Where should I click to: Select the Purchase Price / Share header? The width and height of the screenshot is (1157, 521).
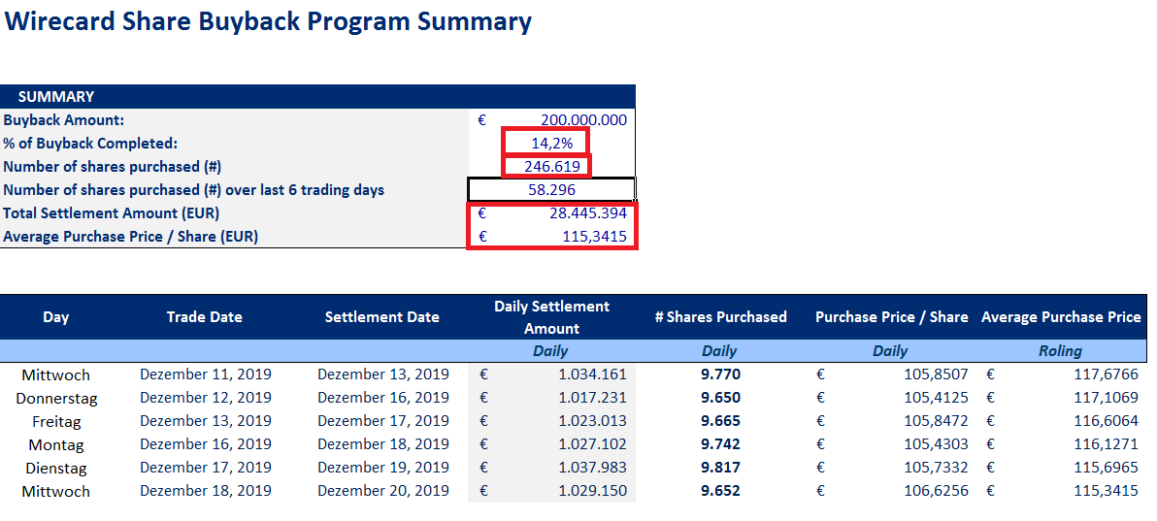point(891,317)
